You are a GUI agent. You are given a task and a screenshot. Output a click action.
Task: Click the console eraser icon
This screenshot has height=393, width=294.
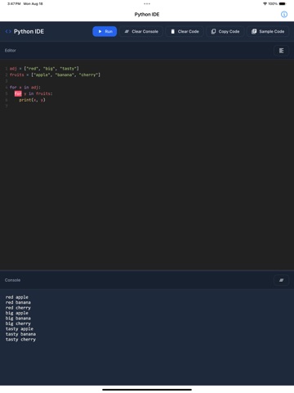[x=281, y=280]
